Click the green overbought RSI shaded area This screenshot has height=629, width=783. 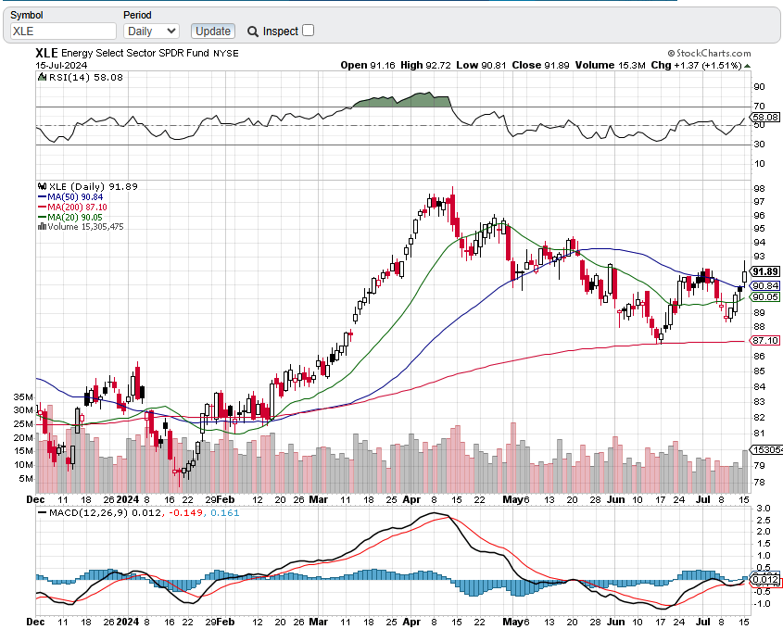tap(408, 100)
